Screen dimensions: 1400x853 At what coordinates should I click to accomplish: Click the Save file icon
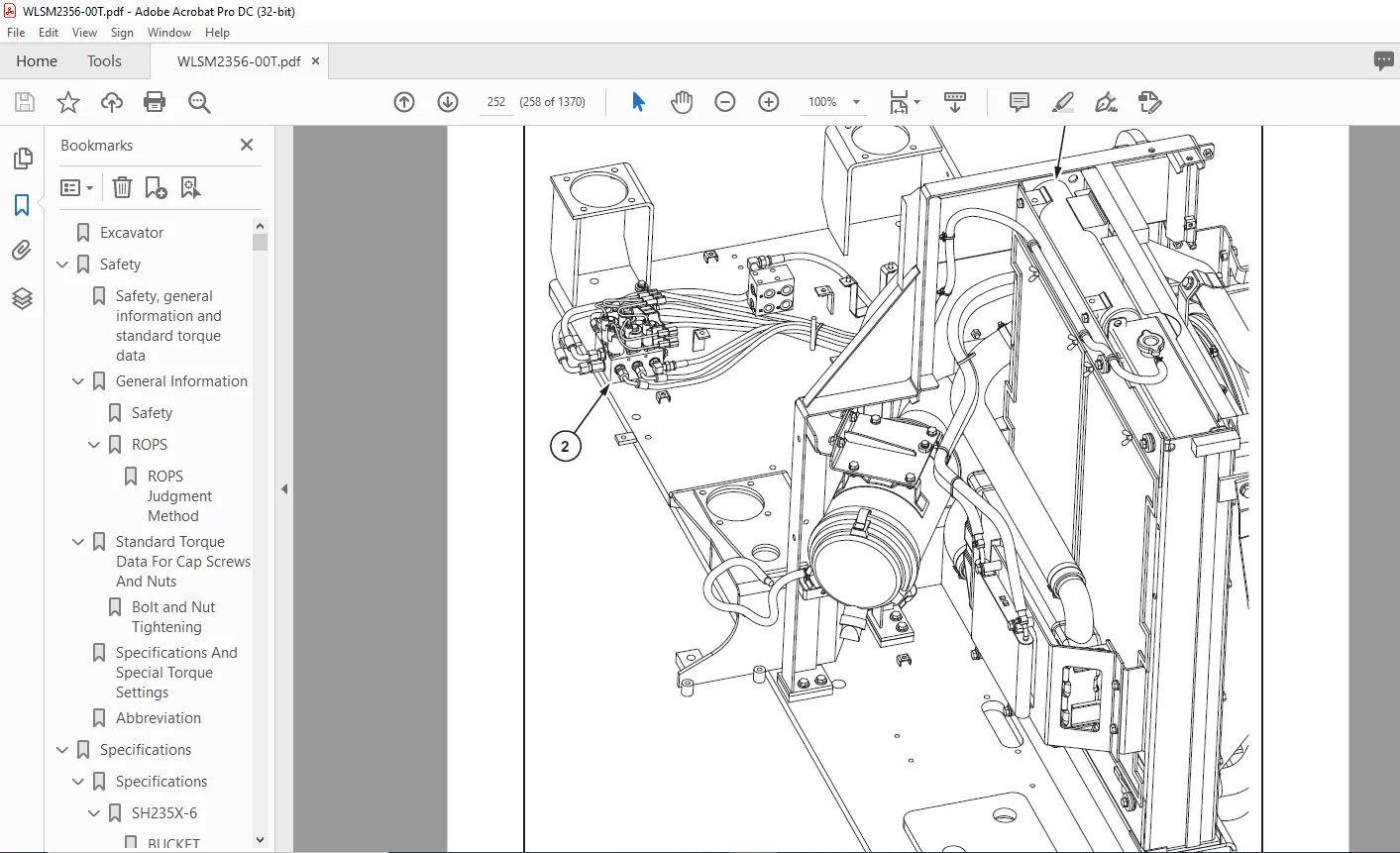(x=25, y=102)
